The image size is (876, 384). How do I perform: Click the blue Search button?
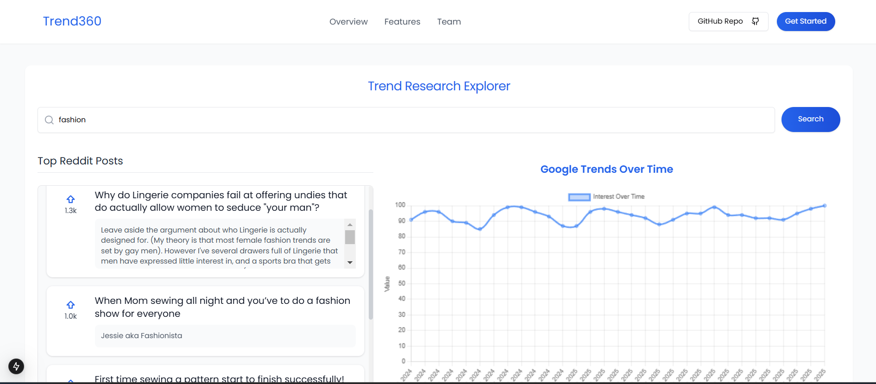point(811,120)
